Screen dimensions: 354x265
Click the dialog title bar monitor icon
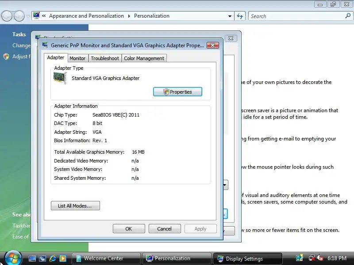pyautogui.click(x=45, y=45)
